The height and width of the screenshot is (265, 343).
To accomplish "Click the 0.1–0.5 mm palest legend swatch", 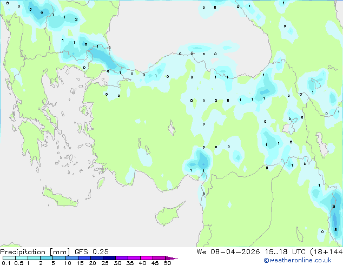I will pos(9,258).
